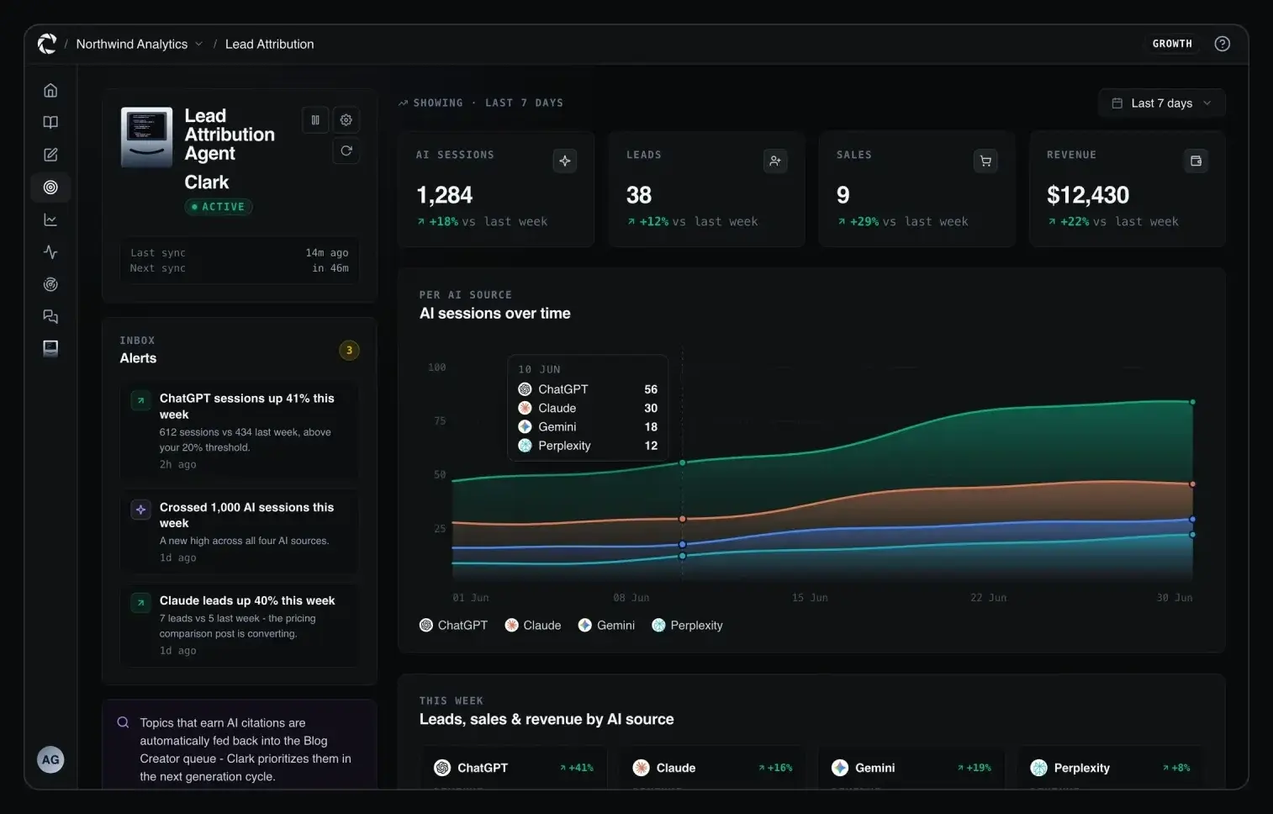Open the Claude leads up 40% alert
This screenshot has width=1273, height=814.
click(240, 625)
